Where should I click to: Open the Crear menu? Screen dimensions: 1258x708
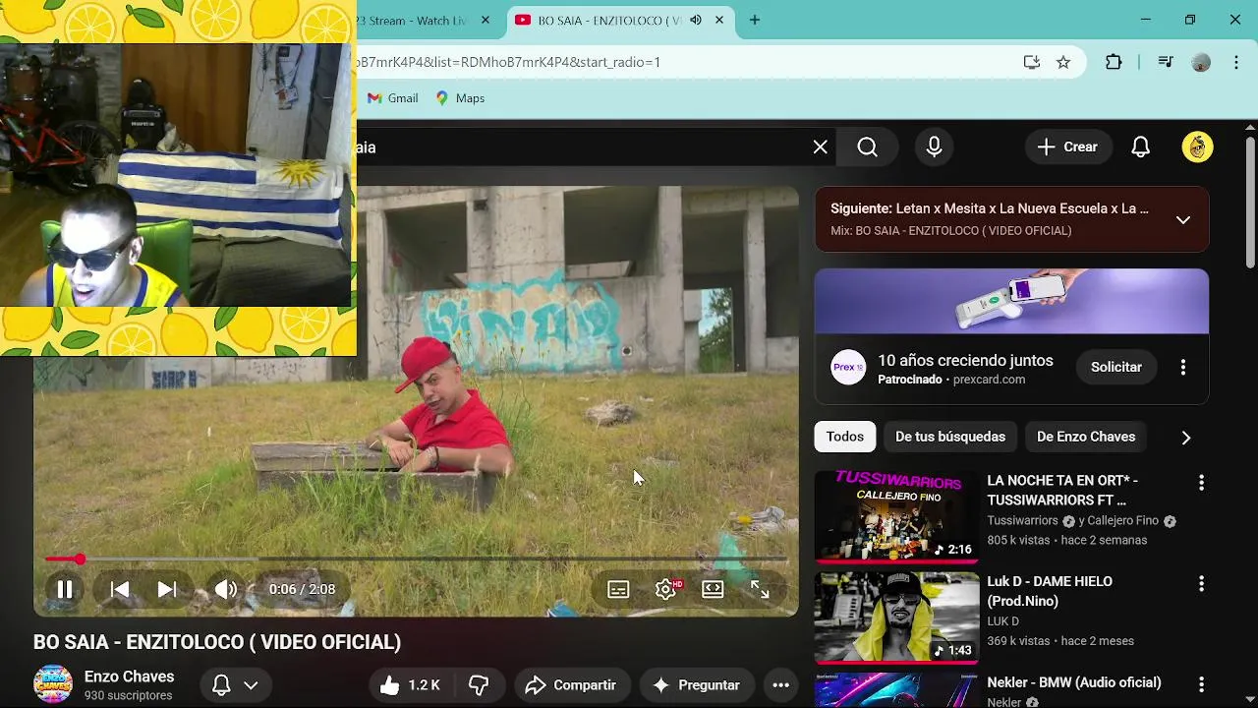click(1067, 147)
